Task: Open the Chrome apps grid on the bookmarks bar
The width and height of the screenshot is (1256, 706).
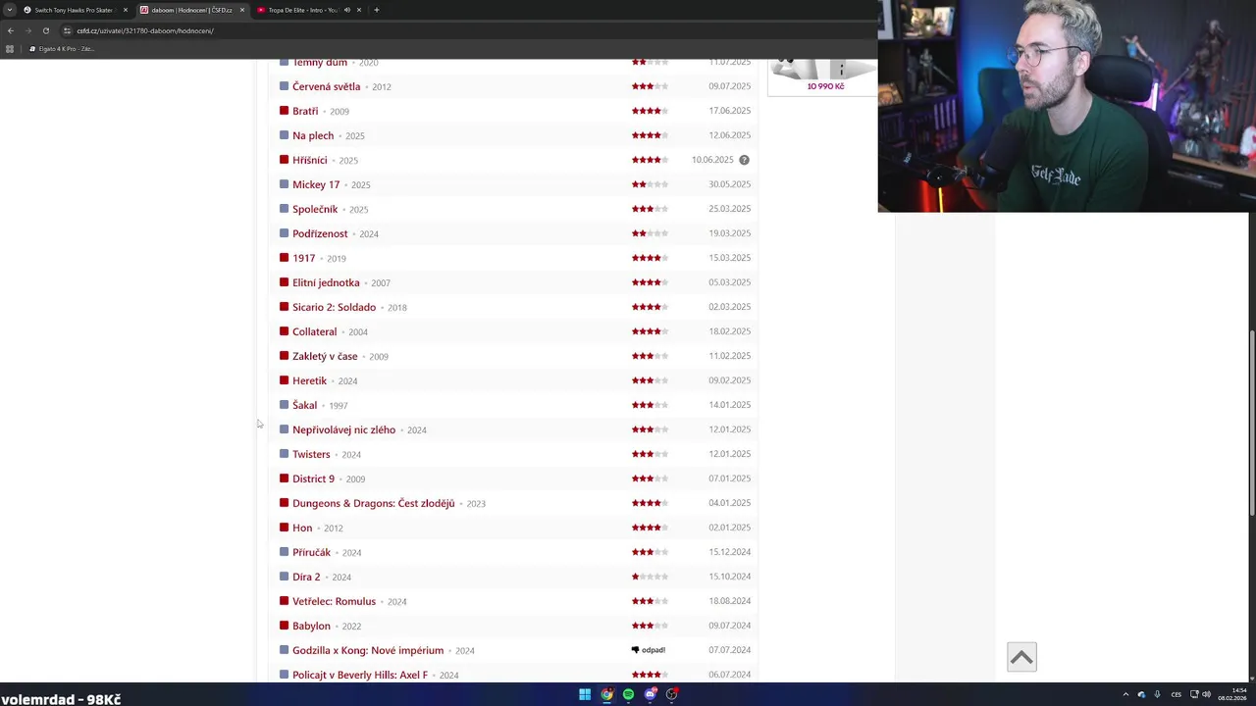Action: point(10,49)
